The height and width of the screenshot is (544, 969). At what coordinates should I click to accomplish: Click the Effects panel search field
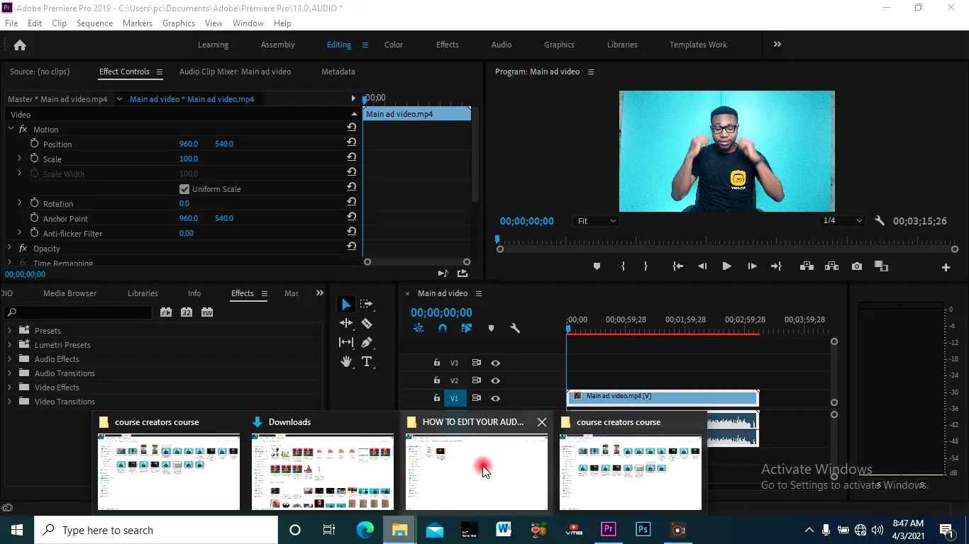coord(79,312)
